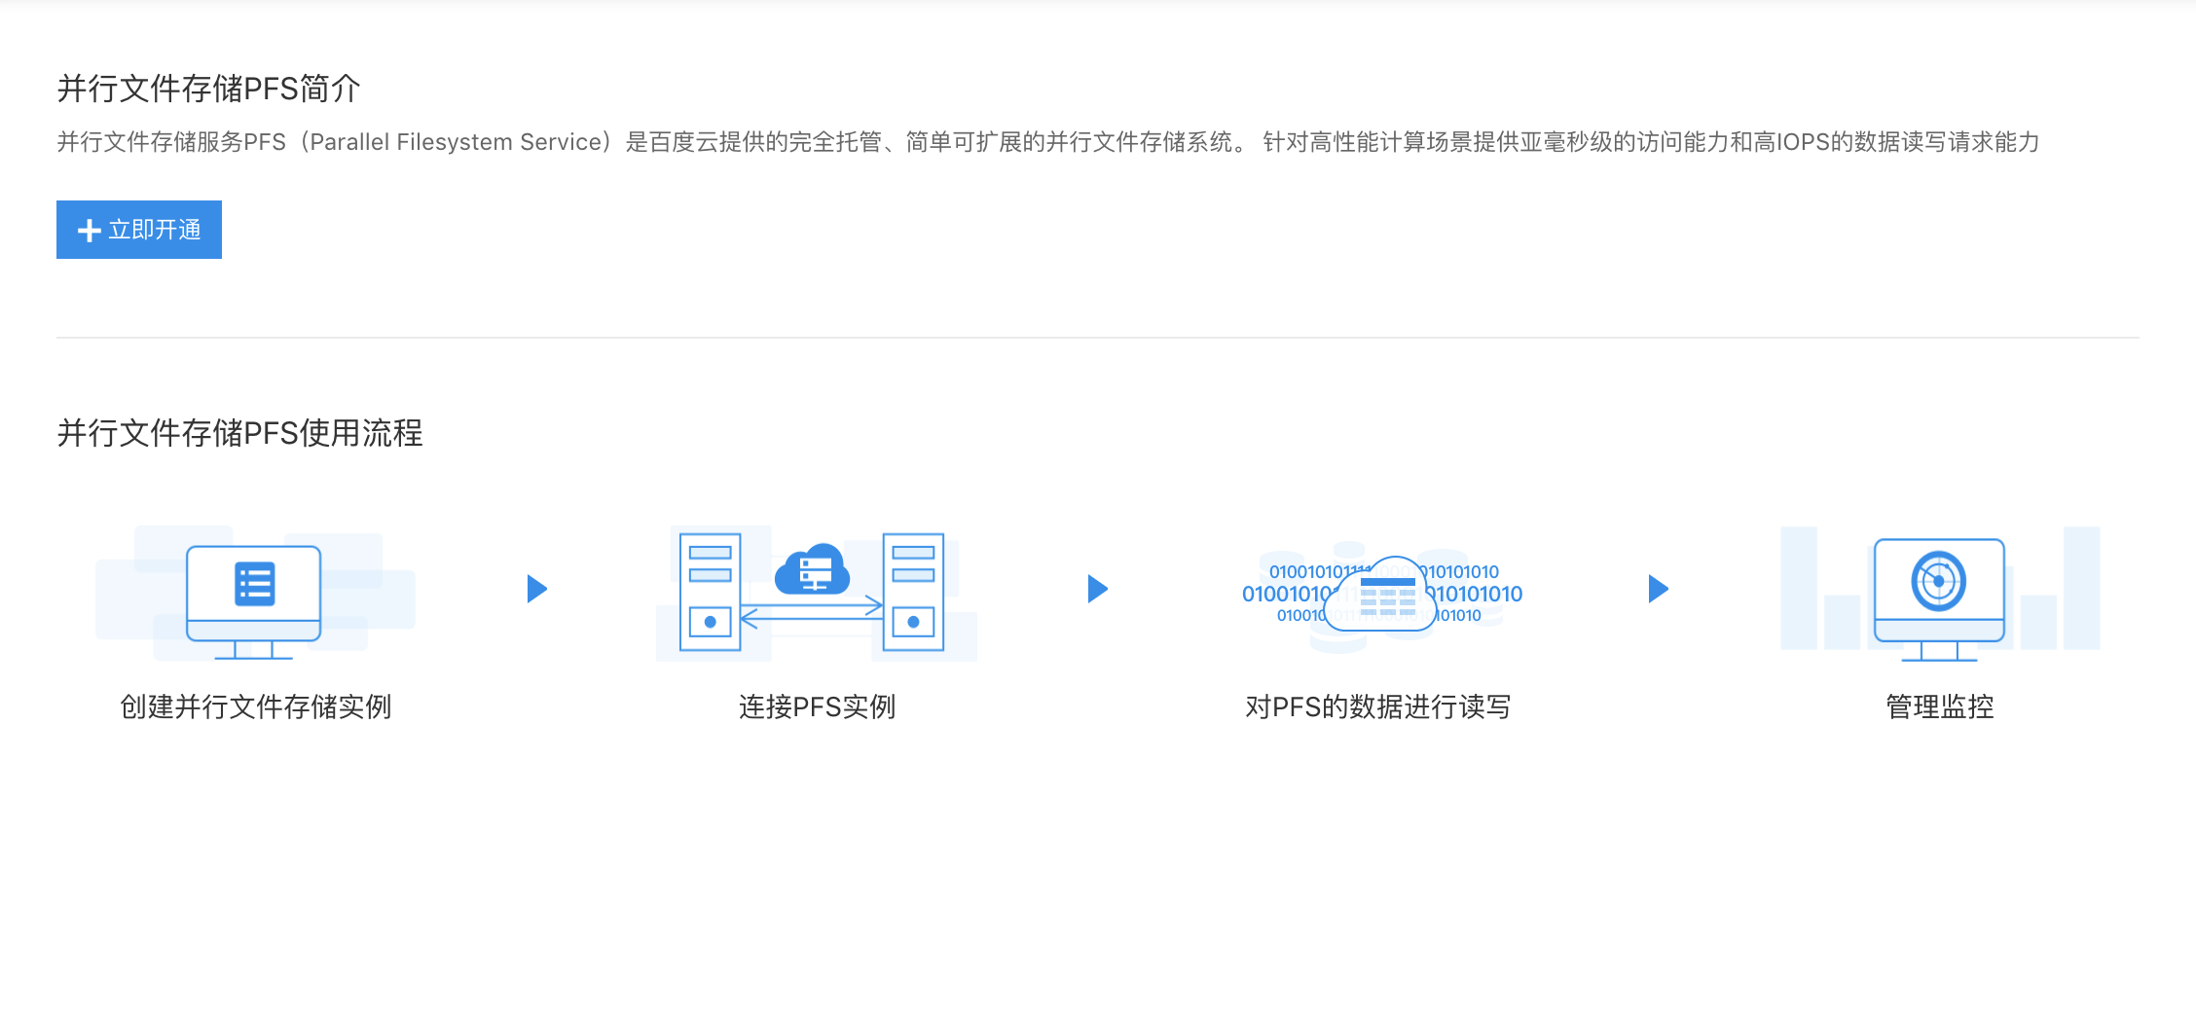
Task: Click the arrow before 管理监控 step
Action: [1659, 589]
